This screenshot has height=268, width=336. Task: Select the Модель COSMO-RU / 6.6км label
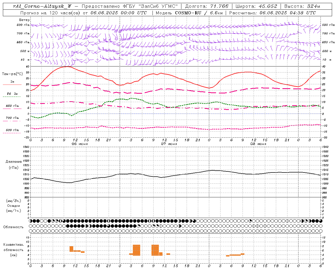pyautogui.click(x=189, y=13)
